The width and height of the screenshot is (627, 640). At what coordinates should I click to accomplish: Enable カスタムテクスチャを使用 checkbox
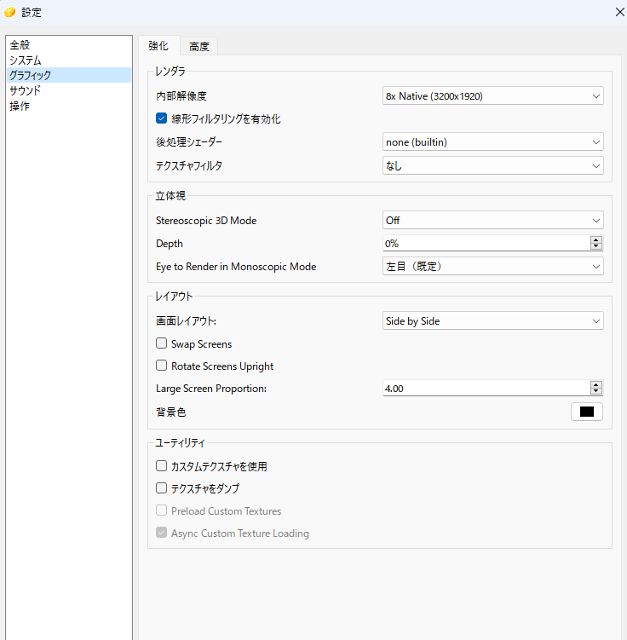coord(162,465)
